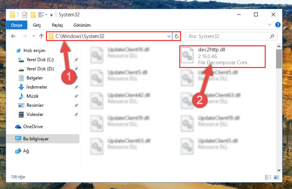
Task: Open the recent locations dropdown arrow
Action: [x=33, y=36]
